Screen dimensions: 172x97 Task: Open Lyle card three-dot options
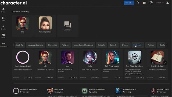point(76,78)
